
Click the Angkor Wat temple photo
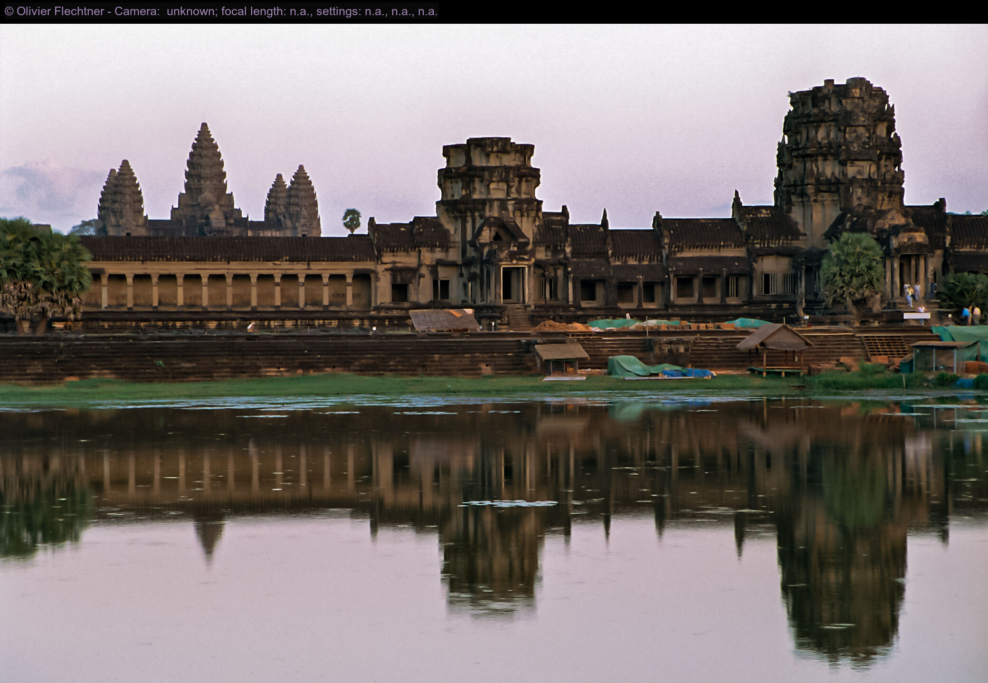point(494,353)
